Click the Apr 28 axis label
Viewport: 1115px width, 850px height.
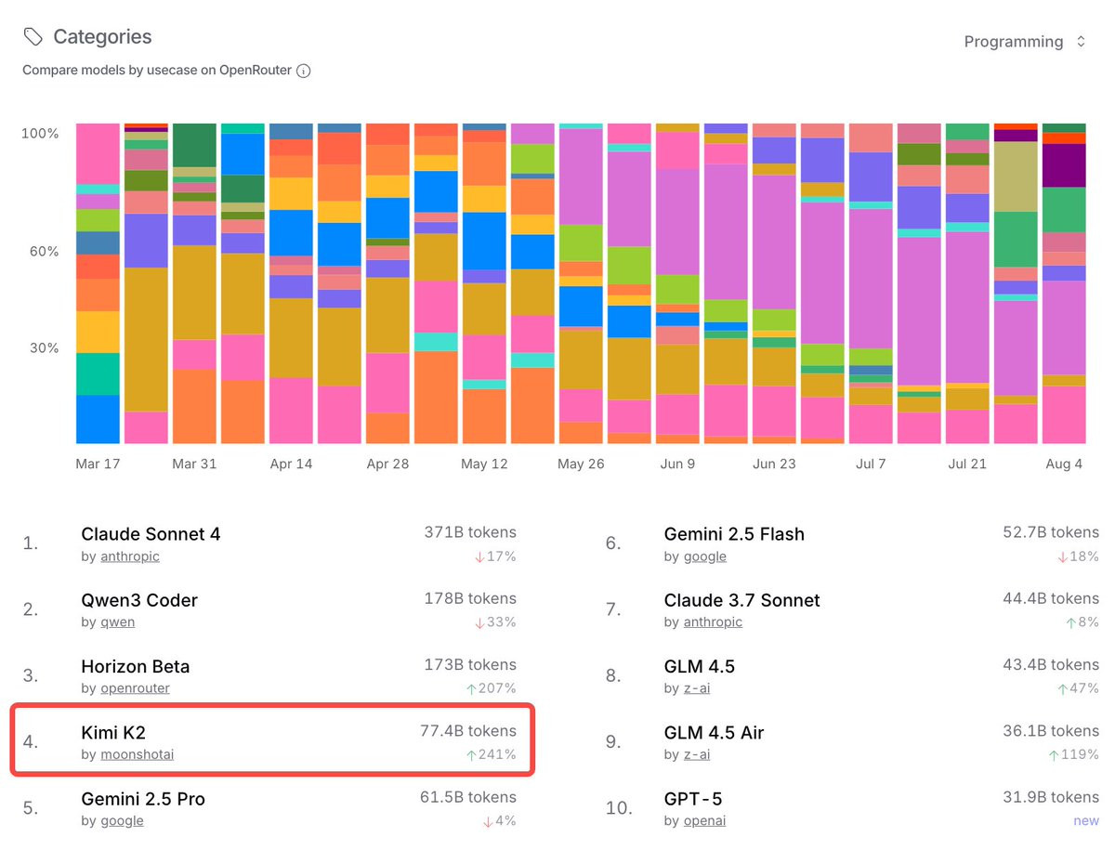coord(387,464)
